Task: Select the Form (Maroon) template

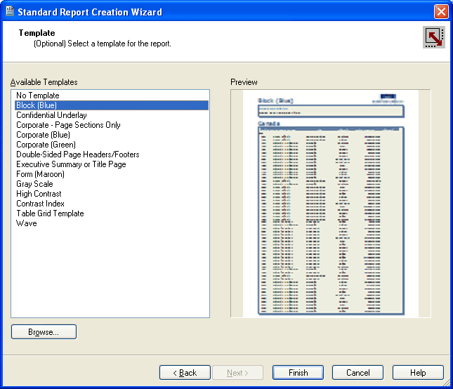Action: (x=40, y=174)
